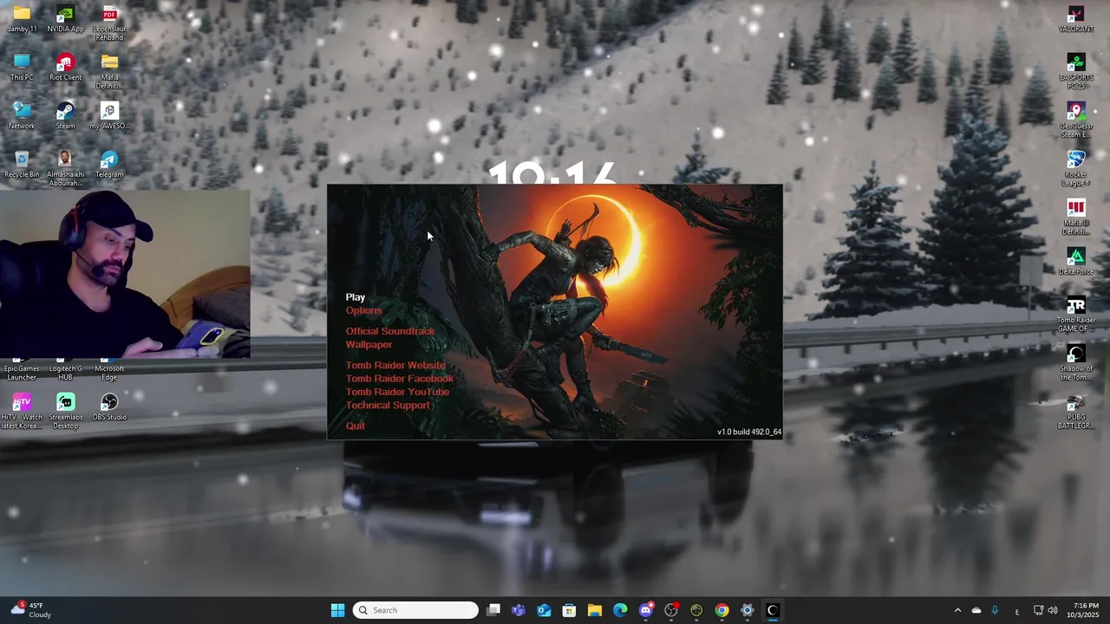Select the my-AWESO... desktop shortcut
The width and height of the screenshot is (1110, 624).
coord(109,116)
